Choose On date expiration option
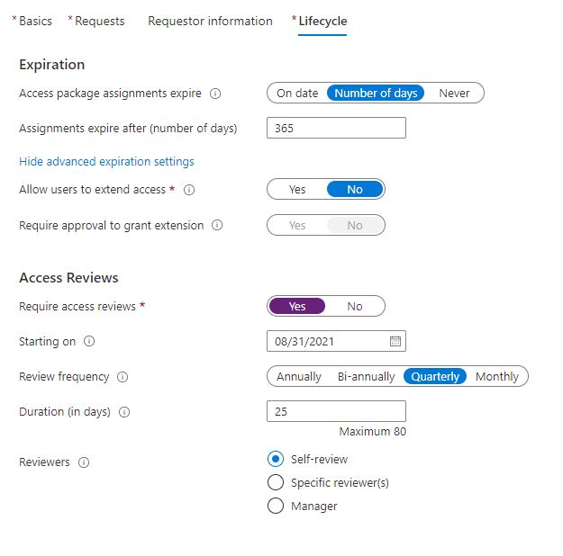This screenshot has width=563, height=556. click(x=297, y=93)
